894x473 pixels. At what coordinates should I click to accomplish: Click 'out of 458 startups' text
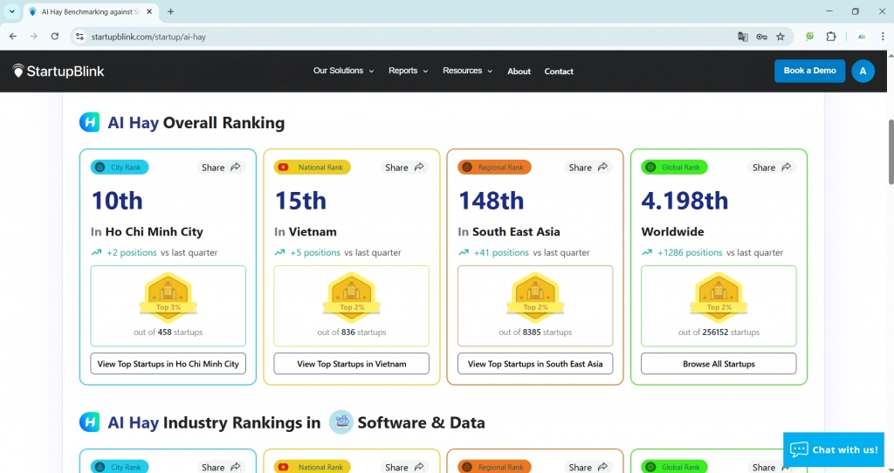coord(168,332)
